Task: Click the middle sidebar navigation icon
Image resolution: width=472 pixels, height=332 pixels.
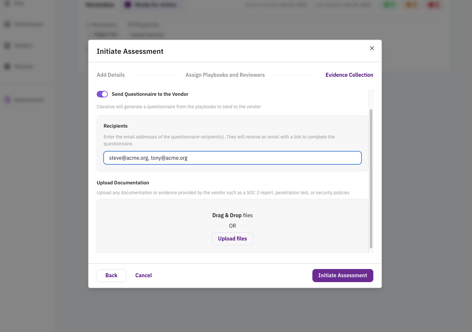Action: pos(7,45)
